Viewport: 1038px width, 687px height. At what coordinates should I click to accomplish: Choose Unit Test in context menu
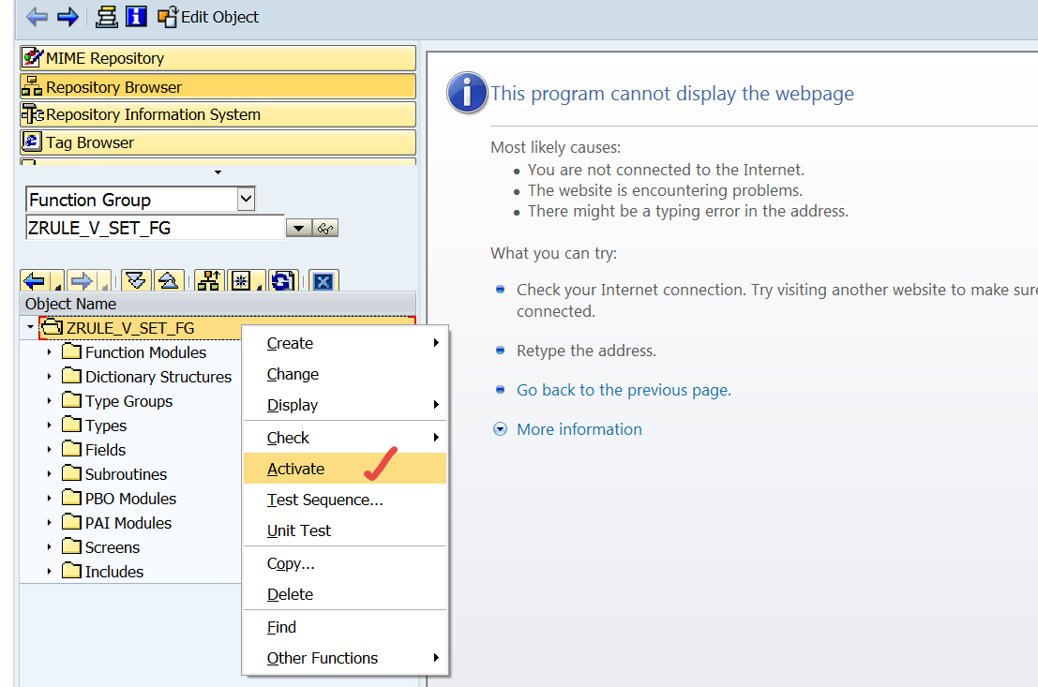pos(345,530)
